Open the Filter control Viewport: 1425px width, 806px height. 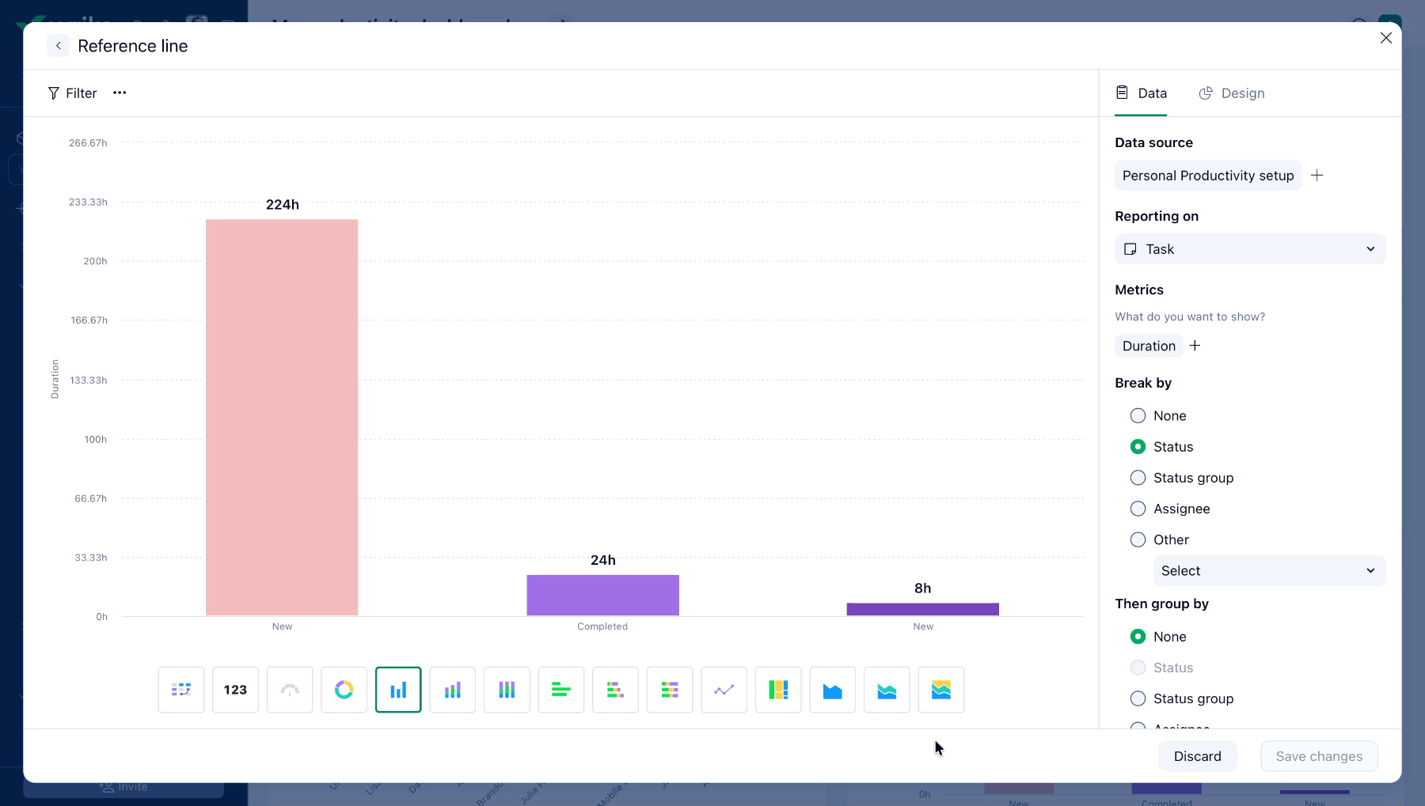coord(72,93)
